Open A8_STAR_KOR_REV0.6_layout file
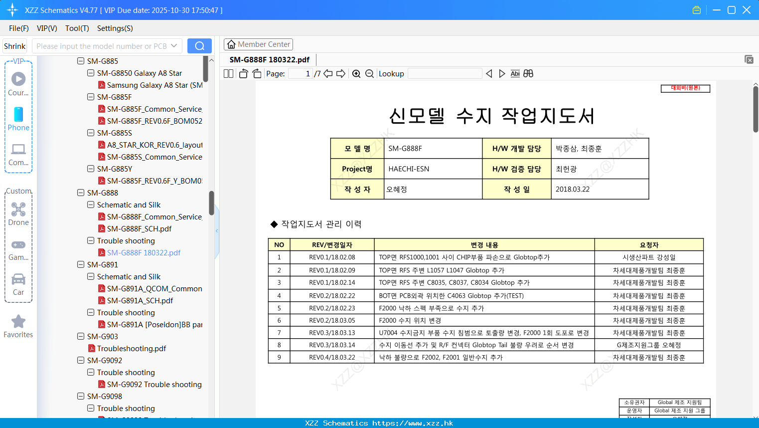Viewport: 759px width, 428px height. click(154, 145)
